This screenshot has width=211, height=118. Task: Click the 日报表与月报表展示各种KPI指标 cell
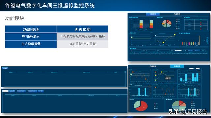coord(82,36)
